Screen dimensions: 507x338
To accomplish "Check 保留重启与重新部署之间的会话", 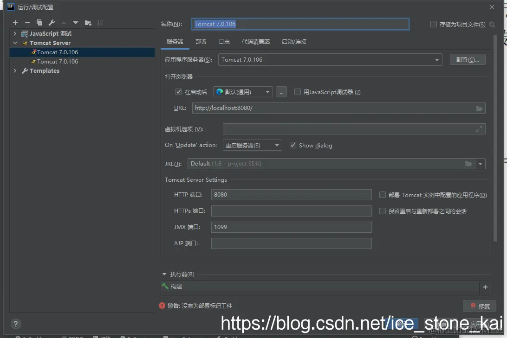I will (x=383, y=211).
